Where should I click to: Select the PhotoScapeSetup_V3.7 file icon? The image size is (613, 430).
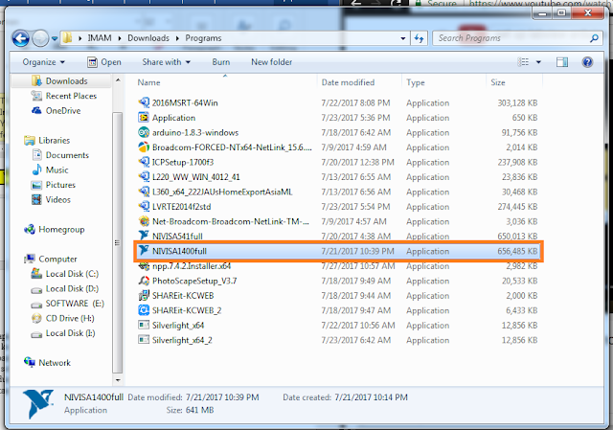point(144,281)
